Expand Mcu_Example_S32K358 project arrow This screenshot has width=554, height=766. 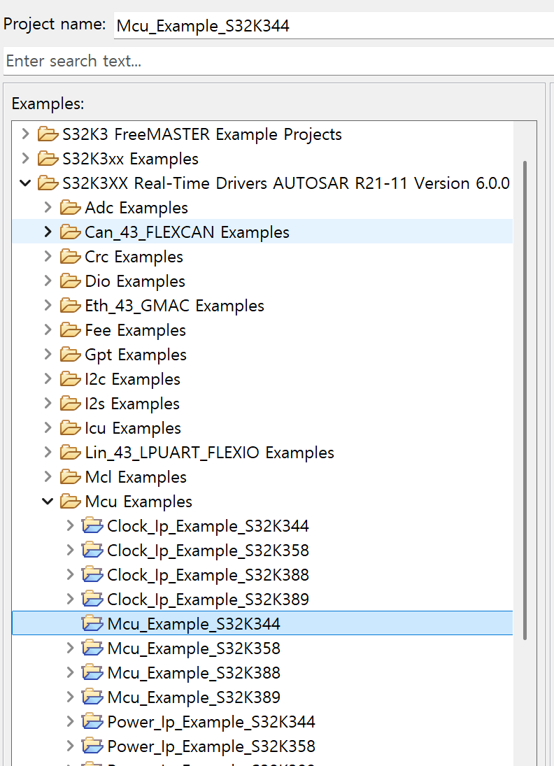point(71,648)
